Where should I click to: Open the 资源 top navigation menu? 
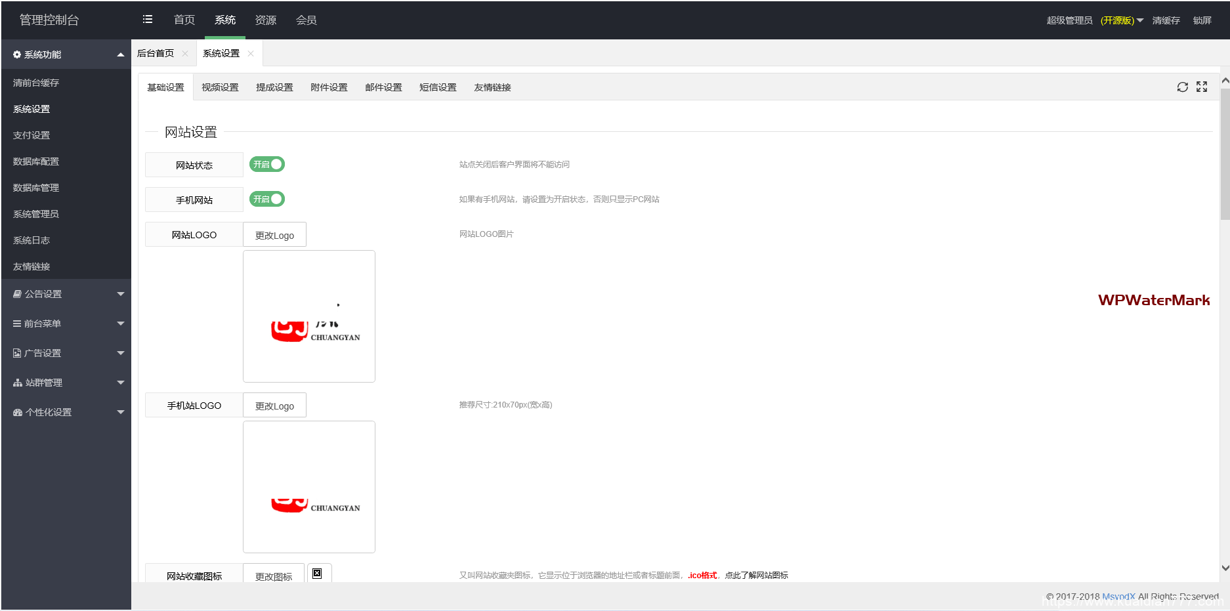(x=266, y=20)
